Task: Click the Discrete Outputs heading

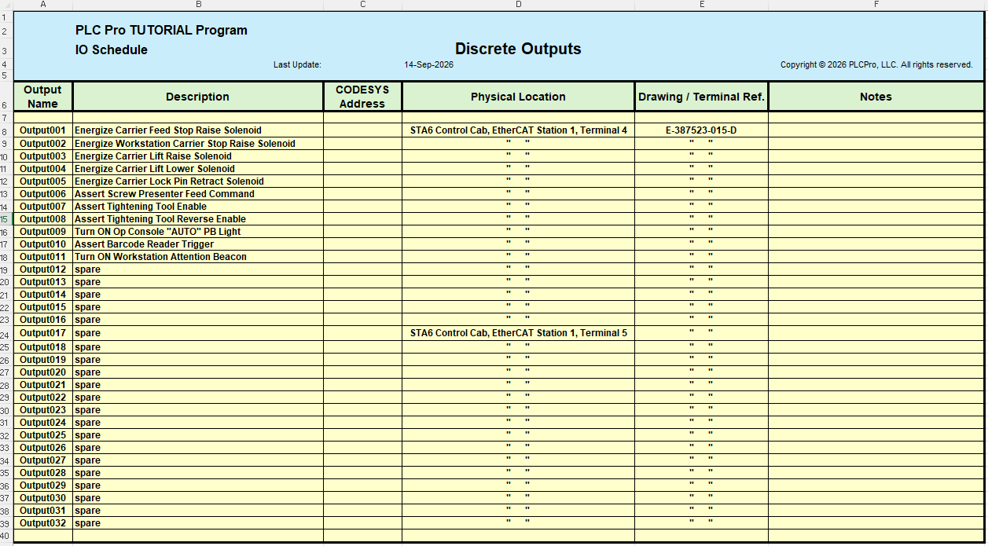Action: click(518, 49)
